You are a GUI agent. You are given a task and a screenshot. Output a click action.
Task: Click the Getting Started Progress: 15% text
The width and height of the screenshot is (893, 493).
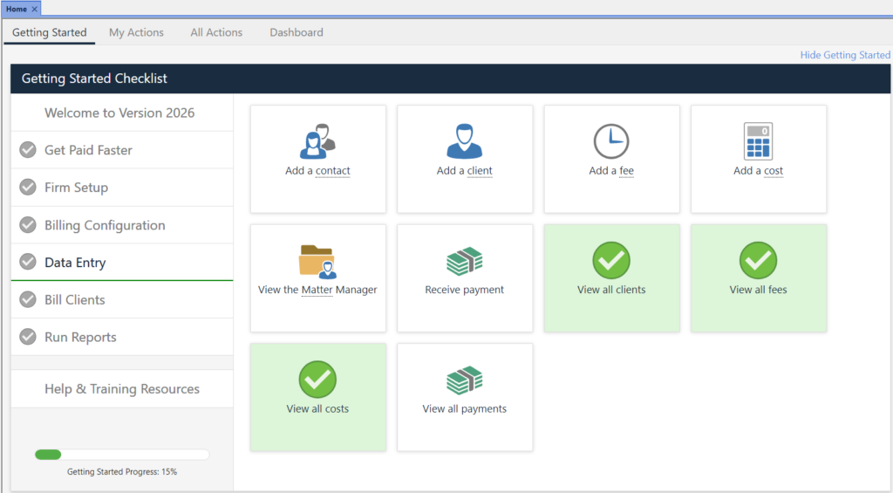pos(122,472)
